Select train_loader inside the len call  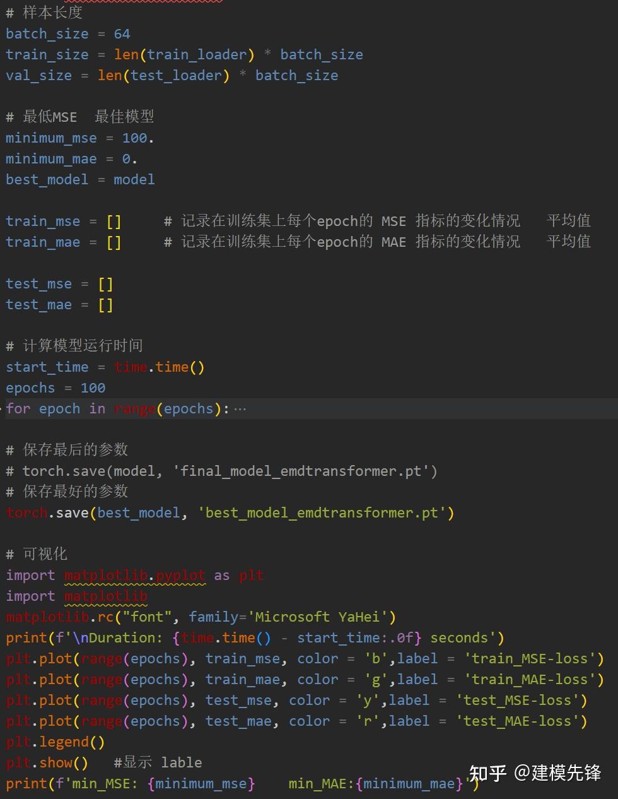tap(197, 55)
